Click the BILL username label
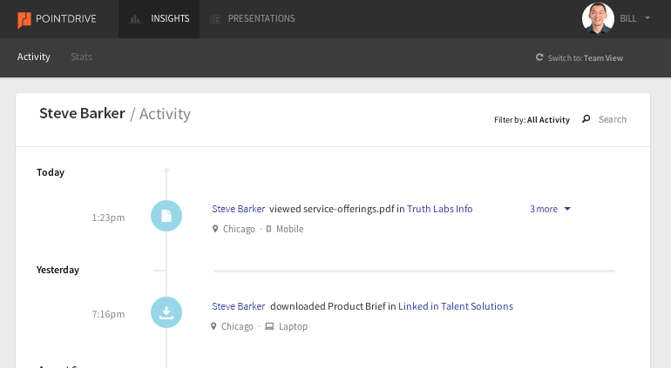671x368 pixels. (628, 18)
